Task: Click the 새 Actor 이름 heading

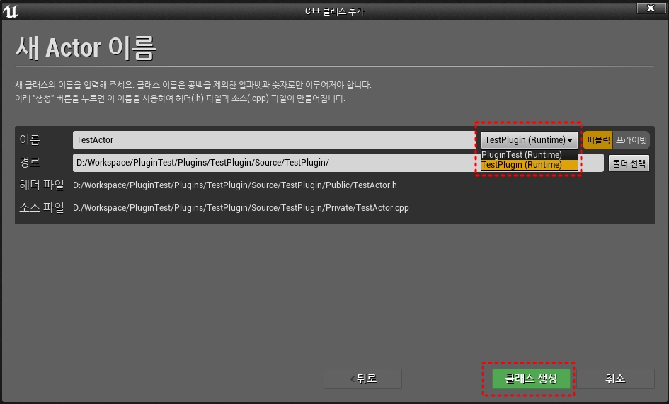Action: (86, 48)
